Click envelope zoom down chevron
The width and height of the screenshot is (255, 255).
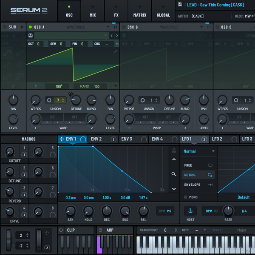174,189
